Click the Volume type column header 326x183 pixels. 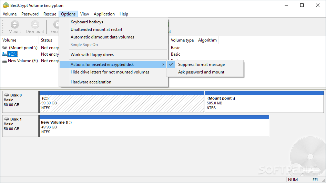[x=182, y=40]
